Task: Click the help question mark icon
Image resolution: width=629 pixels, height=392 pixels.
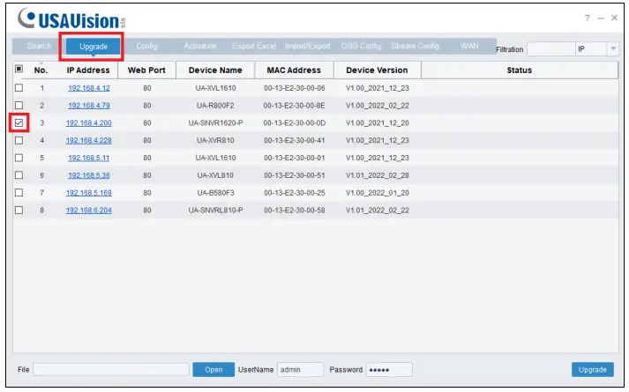Action: coord(587,18)
